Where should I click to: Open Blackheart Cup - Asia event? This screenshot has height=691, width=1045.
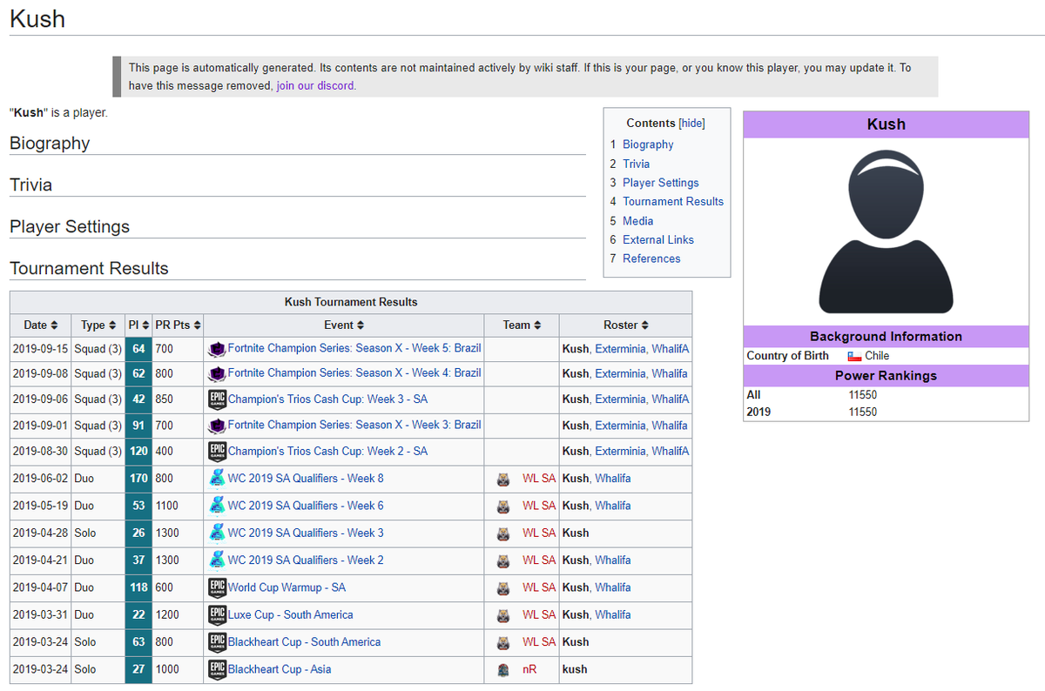tap(280, 669)
